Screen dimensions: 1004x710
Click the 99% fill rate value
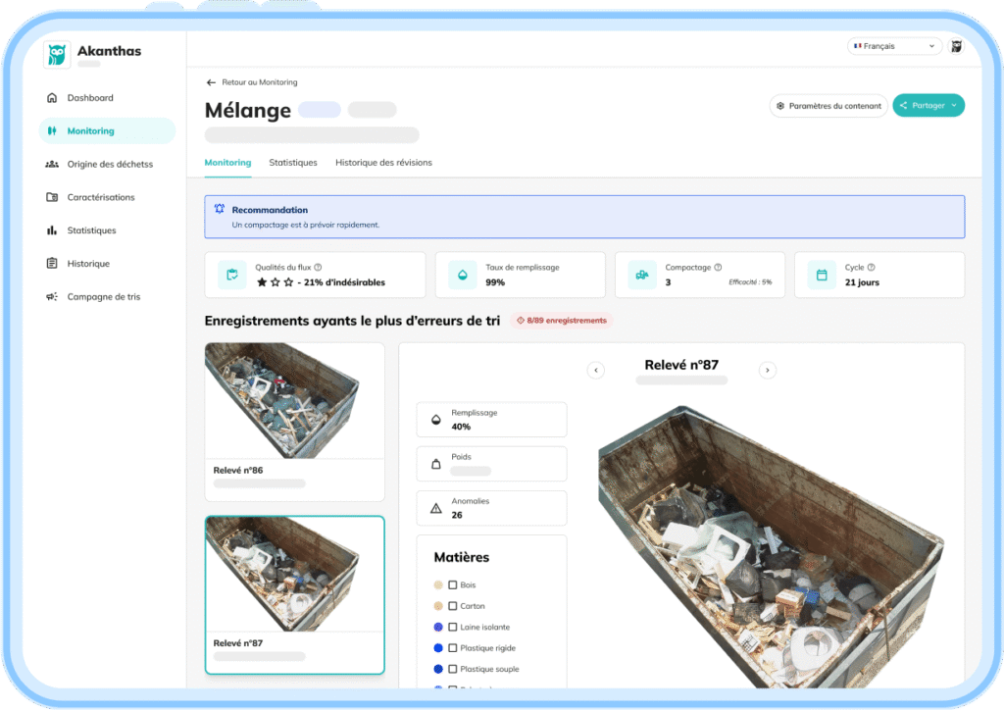coord(495,282)
